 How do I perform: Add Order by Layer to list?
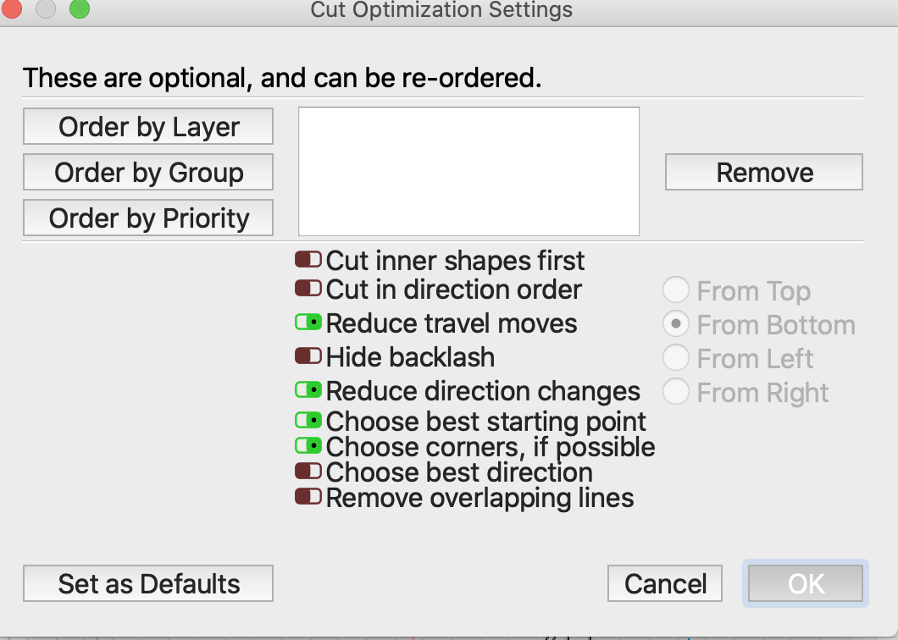pos(148,126)
